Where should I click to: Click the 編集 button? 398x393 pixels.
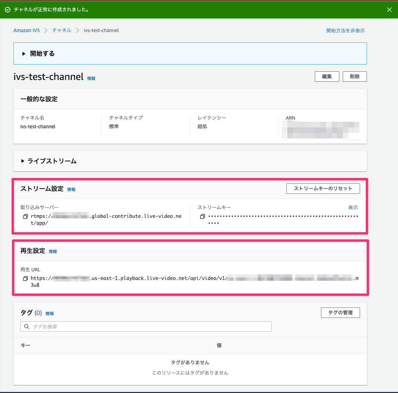pyautogui.click(x=327, y=77)
